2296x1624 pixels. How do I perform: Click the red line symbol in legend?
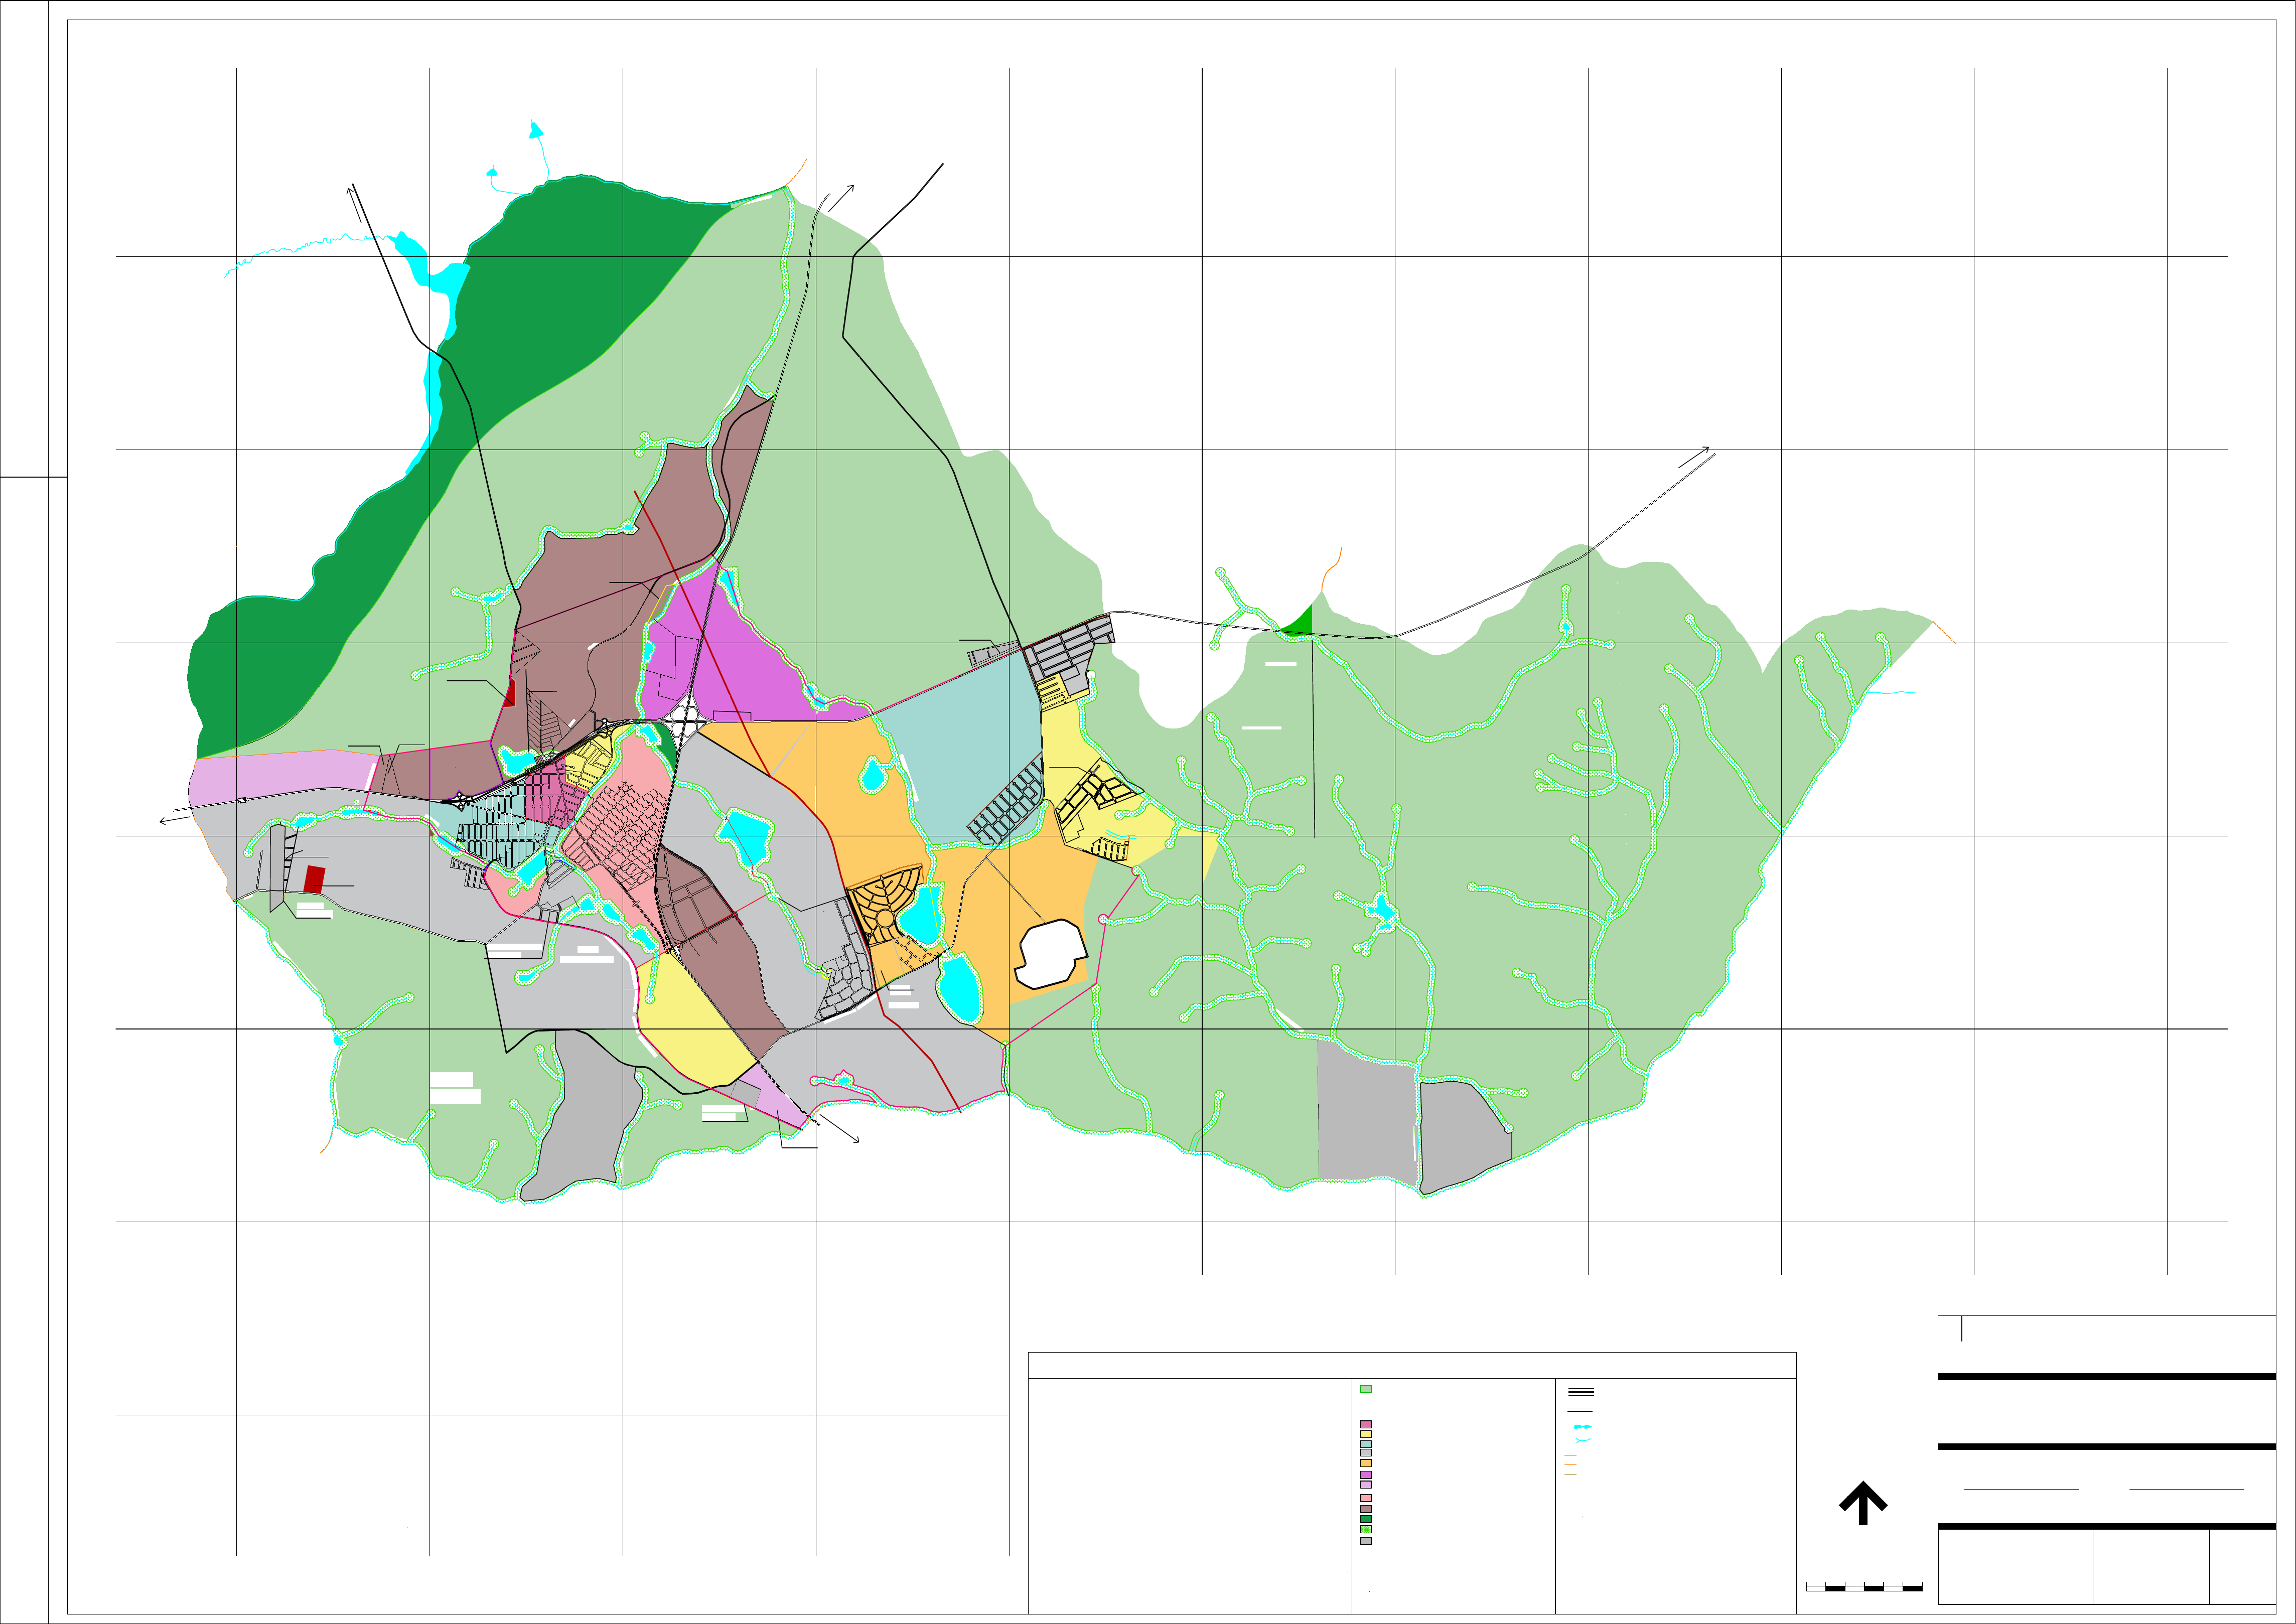[1570, 1455]
